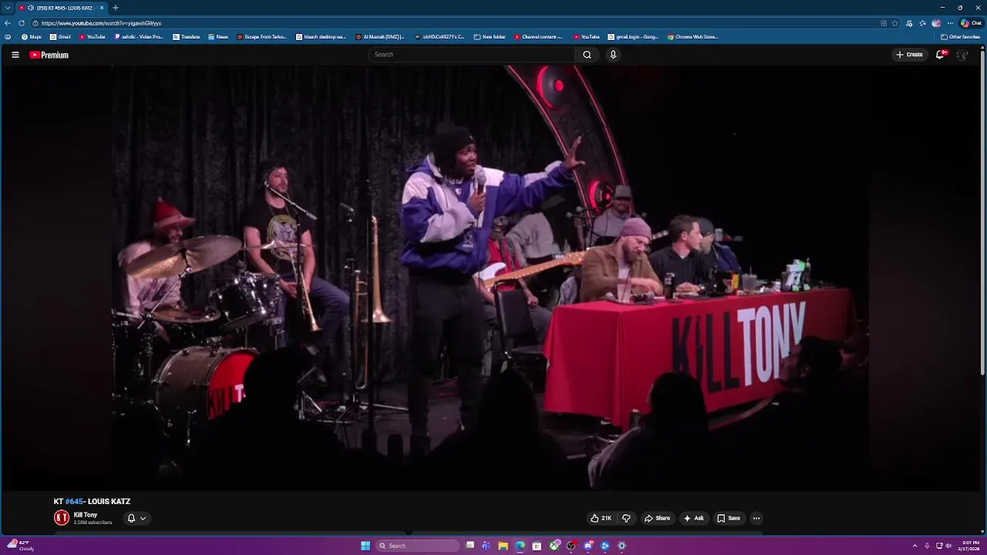Search with your voice microphone icon

click(x=613, y=55)
